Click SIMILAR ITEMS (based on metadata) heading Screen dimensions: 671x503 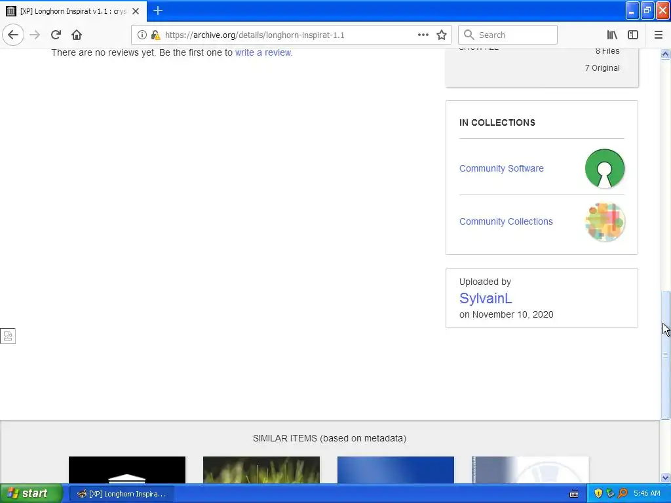tap(330, 438)
